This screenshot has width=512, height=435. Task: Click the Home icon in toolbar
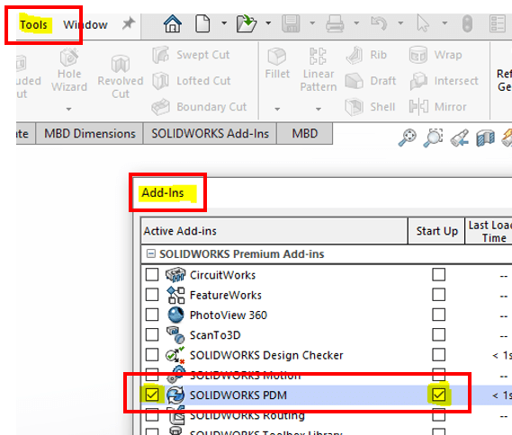click(x=173, y=23)
